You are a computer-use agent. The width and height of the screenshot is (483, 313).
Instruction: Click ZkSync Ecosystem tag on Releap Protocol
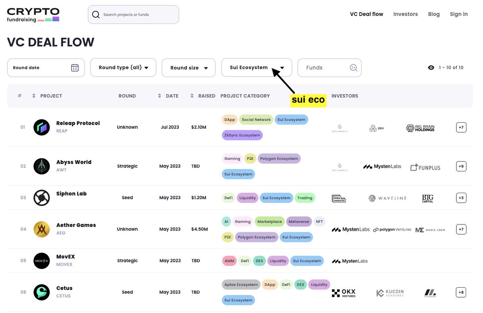pyautogui.click(x=242, y=135)
